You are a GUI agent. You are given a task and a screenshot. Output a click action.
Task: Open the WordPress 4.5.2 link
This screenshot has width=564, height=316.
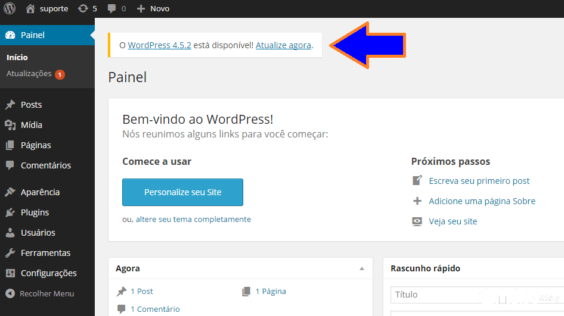point(159,45)
